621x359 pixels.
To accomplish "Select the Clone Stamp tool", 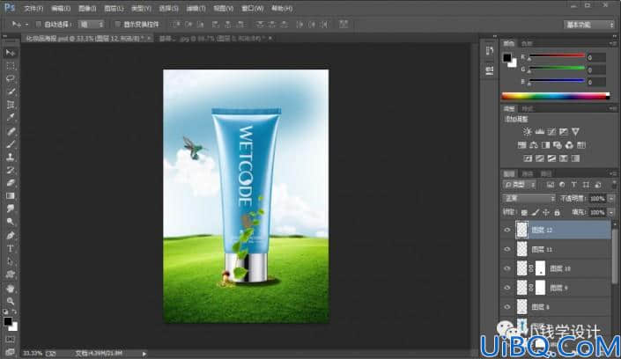I will tap(11, 158).
